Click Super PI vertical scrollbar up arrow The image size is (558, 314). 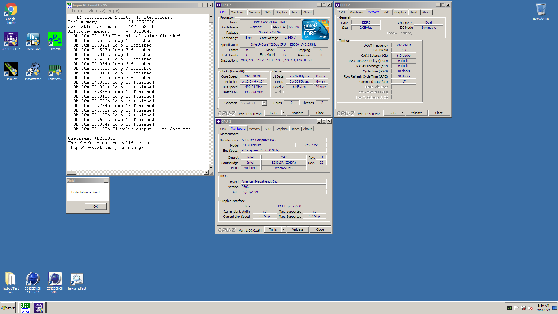tap(211, 16)
